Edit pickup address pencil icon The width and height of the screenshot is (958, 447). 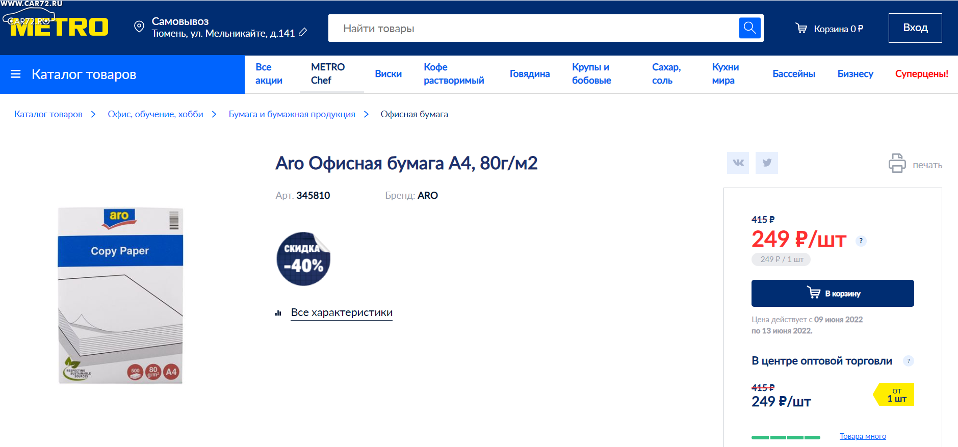tap(303, 33)
